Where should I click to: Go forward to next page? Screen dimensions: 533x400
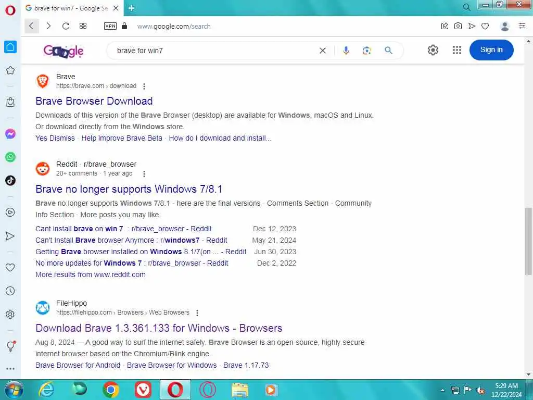48,26
